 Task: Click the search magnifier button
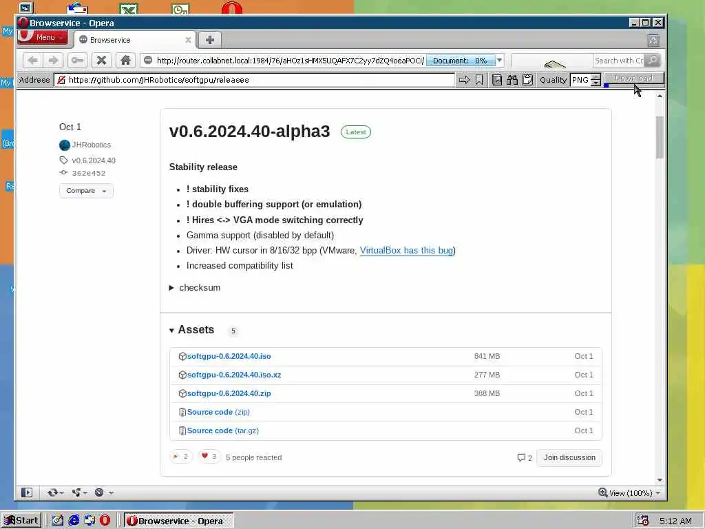point(653,61)
